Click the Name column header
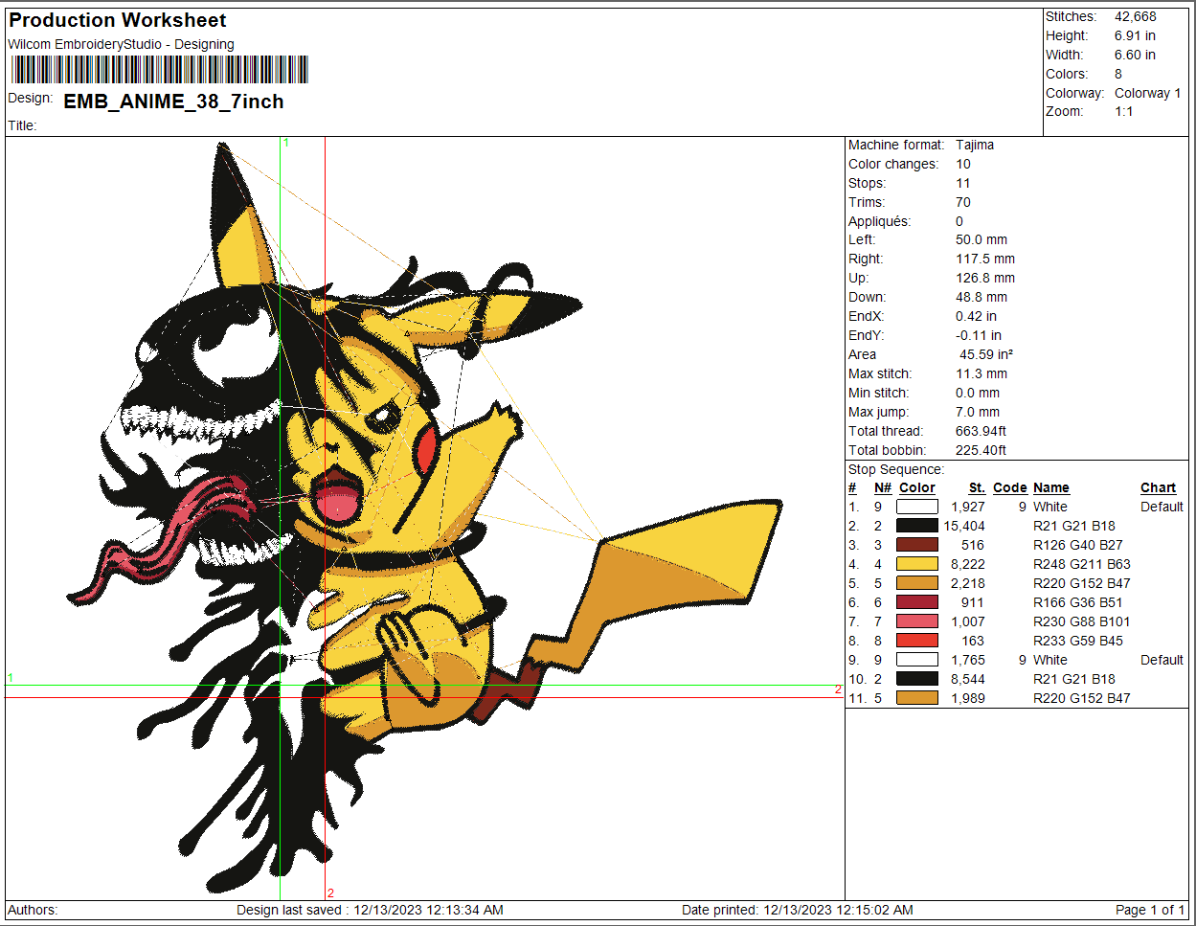The width and height of the screenshot is (1196, 926). click(x=1050, y=487)
